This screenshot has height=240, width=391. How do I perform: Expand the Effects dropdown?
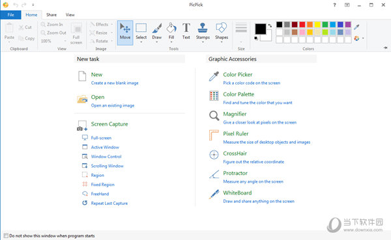coord(112,25)
